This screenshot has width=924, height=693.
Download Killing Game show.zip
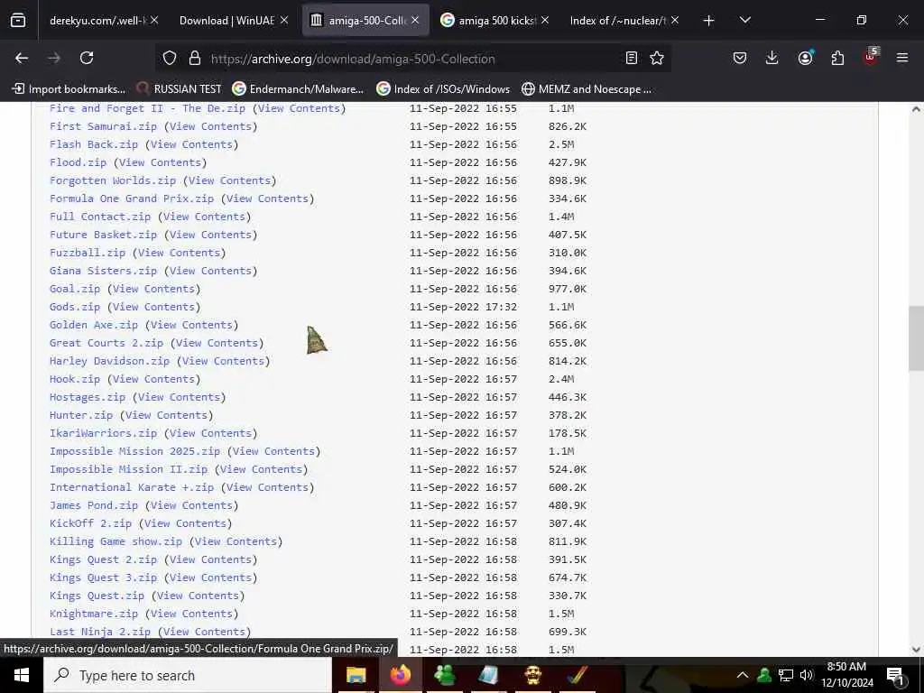pos(116,541)
